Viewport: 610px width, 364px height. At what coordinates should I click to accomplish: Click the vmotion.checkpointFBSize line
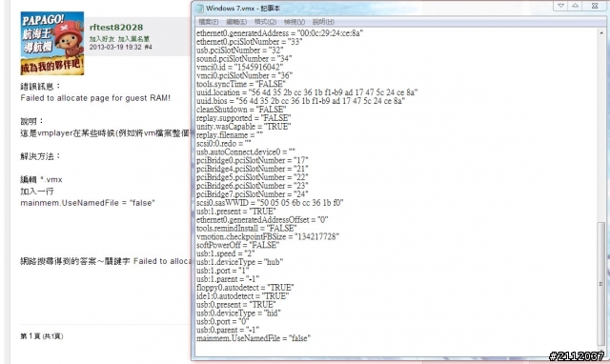tap(268, 237)
